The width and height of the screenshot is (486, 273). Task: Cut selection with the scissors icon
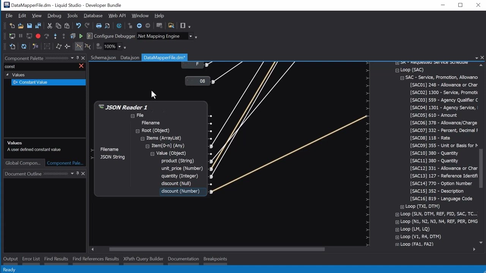tap(49, 26)
